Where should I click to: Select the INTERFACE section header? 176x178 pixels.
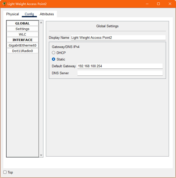click(x=22, y=40)
